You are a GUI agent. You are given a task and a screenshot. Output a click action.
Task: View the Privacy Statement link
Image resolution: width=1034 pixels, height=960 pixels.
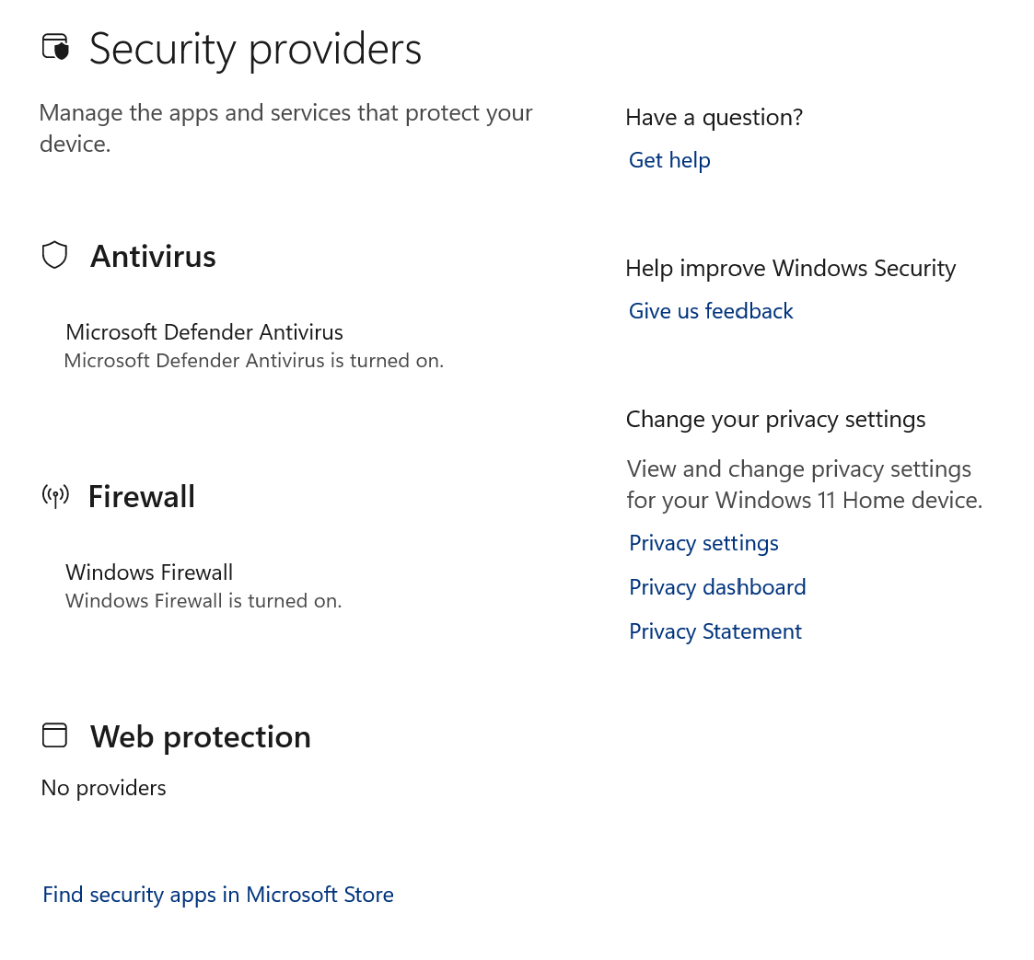715,631
